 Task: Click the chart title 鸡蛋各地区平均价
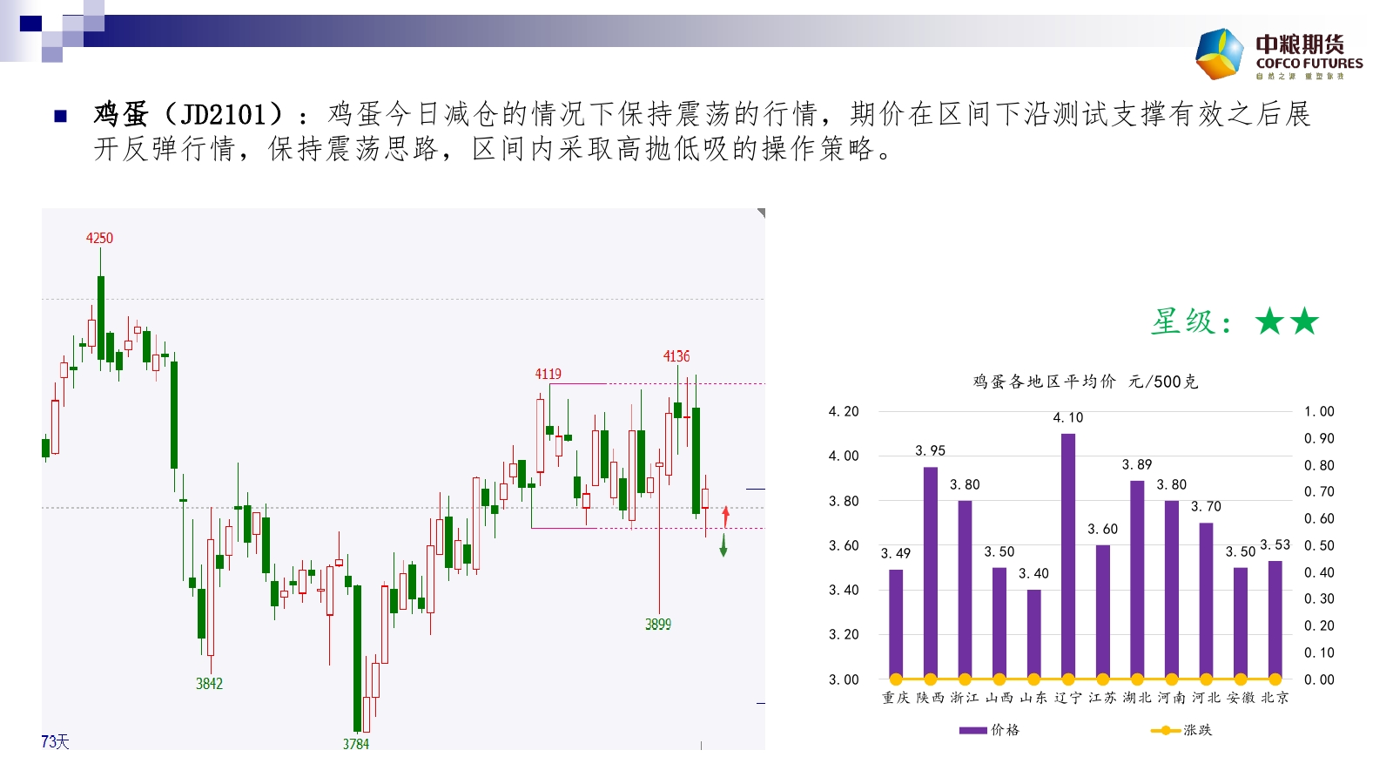1044,382
